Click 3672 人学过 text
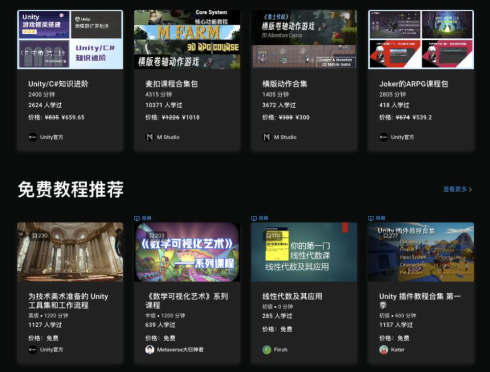The image size is (490, 372). 279,105
